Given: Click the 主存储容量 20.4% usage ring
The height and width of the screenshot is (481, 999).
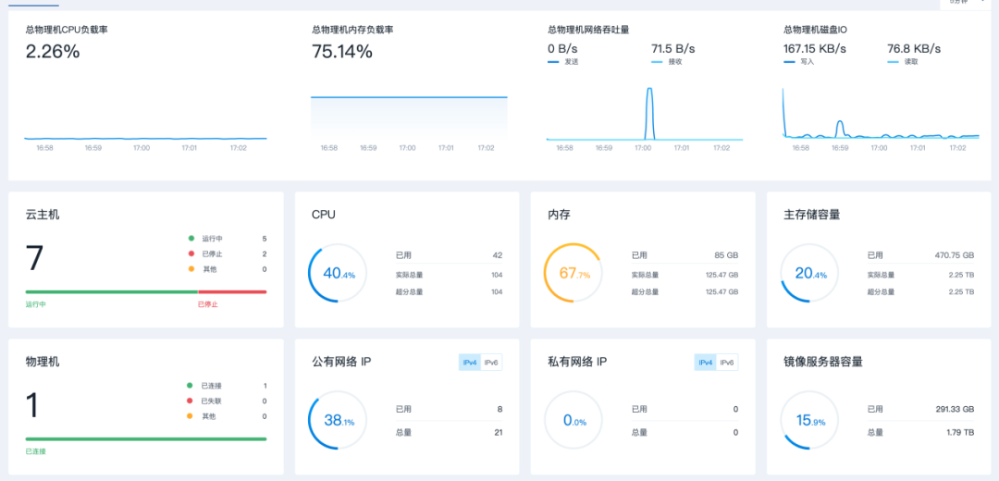Looking at the screenshot, I should [x=810, y=274].
